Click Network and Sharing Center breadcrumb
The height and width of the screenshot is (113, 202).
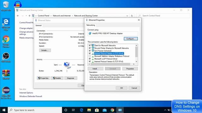[x=86, y=16]
